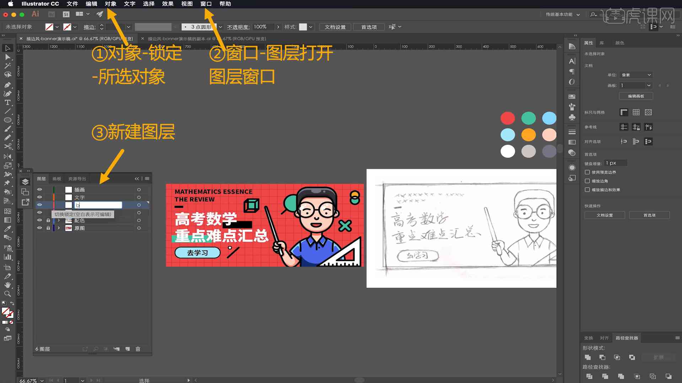Select the Selection tool in toolbar

click(7, 48)
